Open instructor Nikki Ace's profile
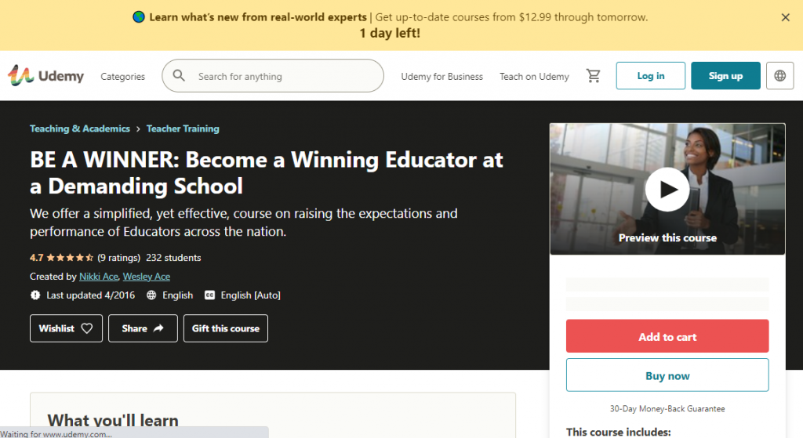Screen dimensions: 803x438 click(x=98, y=277)
